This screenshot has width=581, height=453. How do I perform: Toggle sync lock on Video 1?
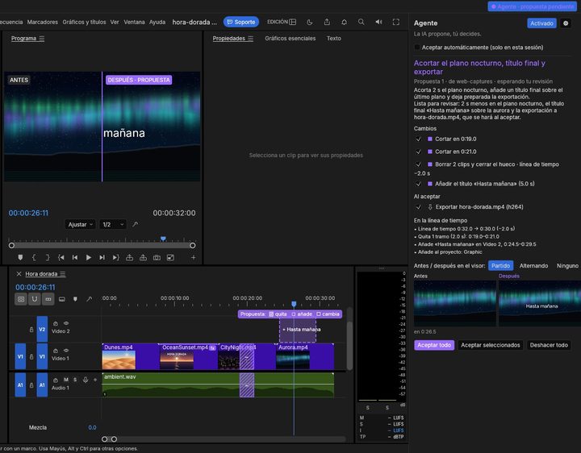pos(56,351)
